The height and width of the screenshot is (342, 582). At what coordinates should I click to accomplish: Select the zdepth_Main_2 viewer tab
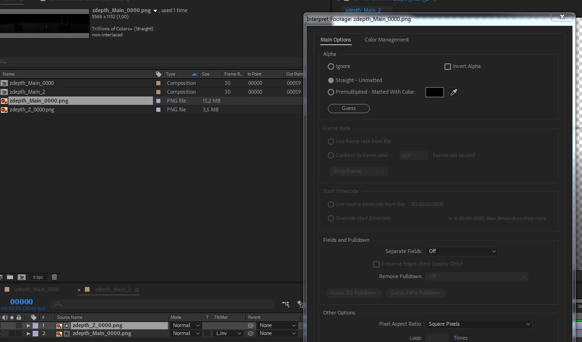363,10
